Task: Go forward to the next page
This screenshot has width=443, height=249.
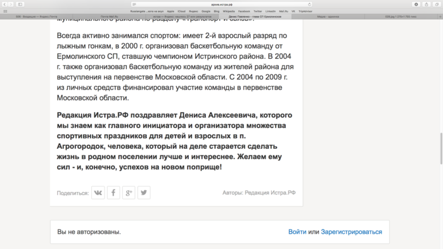Action: click(x=11, y=4)
